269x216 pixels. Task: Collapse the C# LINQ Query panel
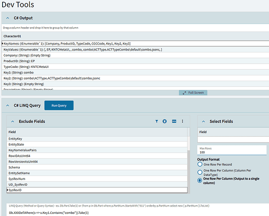point(7,105)
